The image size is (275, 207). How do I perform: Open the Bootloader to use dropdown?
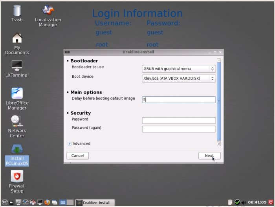179,69
